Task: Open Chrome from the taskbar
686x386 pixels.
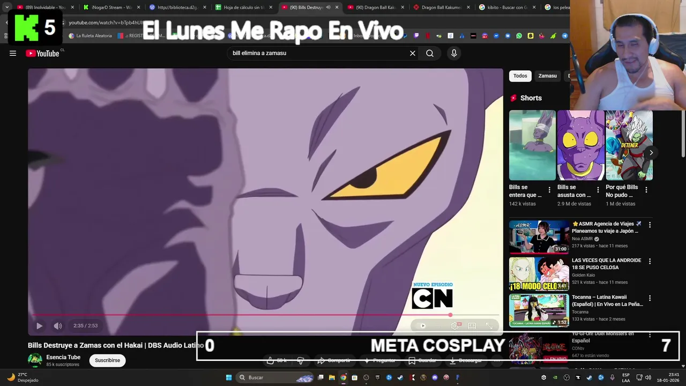Action: [x=343, y=377]
